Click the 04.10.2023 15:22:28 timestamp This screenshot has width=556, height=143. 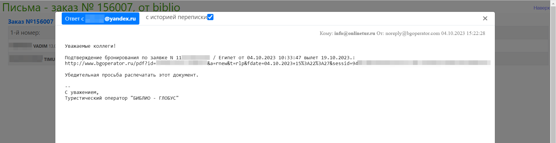[463, 33]
